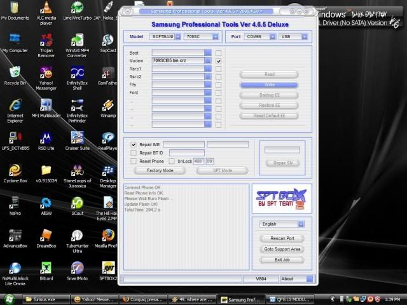This screenshot has width=407, height=305.
Task: Browse for Rsrc1 file button
Action: point(208,69)
